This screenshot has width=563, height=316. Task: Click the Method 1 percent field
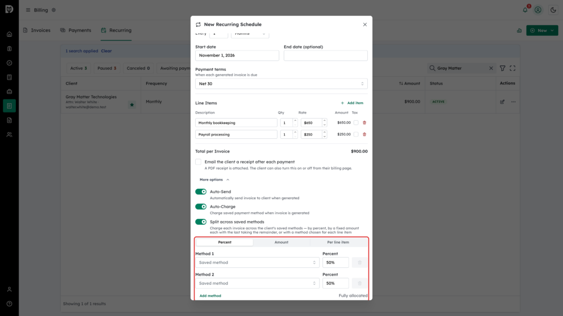tap(335, 263)
